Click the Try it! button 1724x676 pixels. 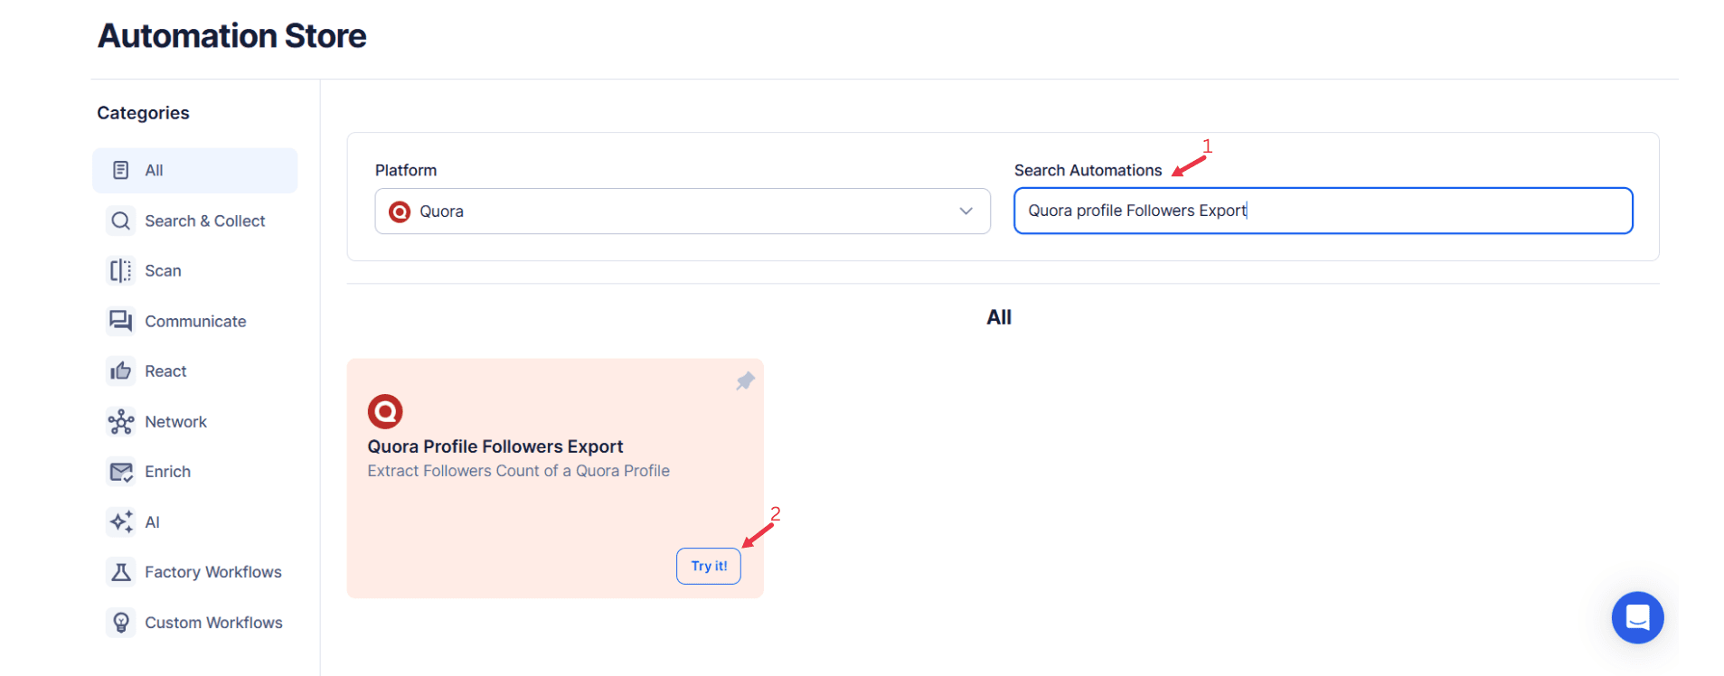tap(708, 565)
